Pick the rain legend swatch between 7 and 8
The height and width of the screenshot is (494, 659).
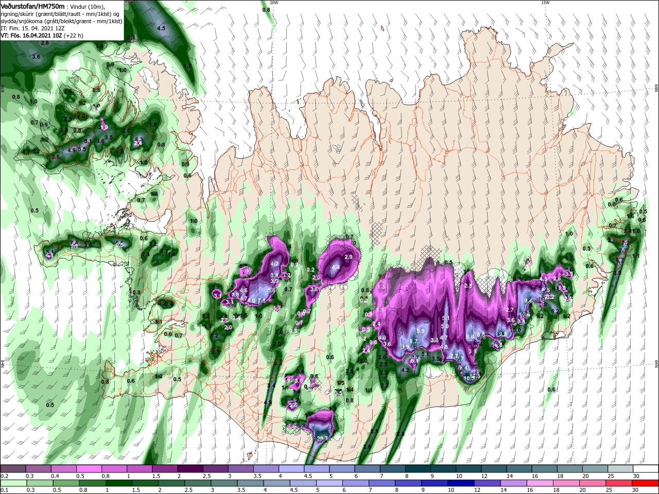(383, 483)
